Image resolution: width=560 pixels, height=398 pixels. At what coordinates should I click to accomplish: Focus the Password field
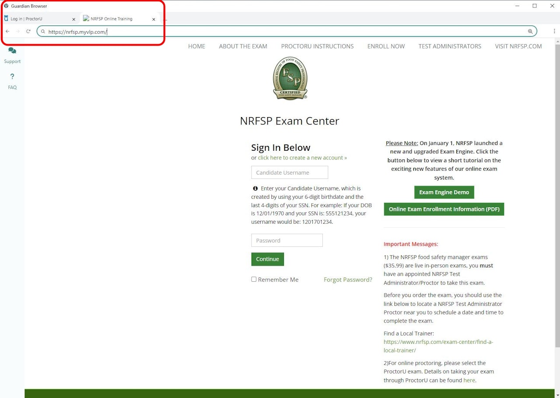click(x=287, y=240)
